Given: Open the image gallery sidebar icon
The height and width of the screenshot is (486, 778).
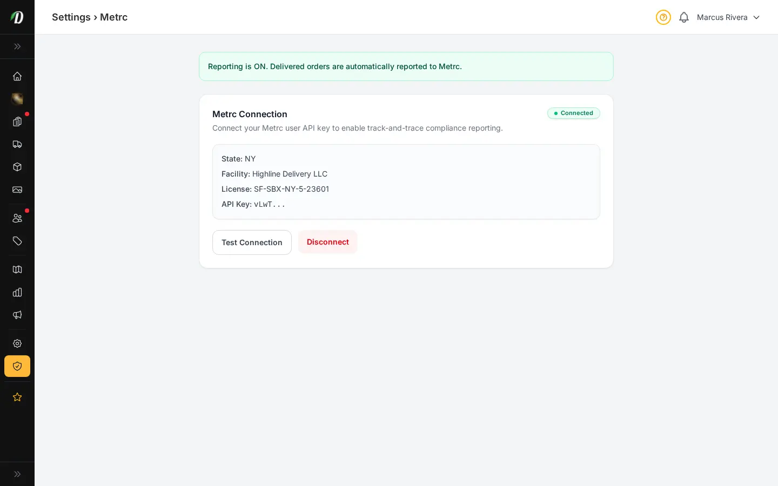Looking at the screenshot, I should [17, 190].
